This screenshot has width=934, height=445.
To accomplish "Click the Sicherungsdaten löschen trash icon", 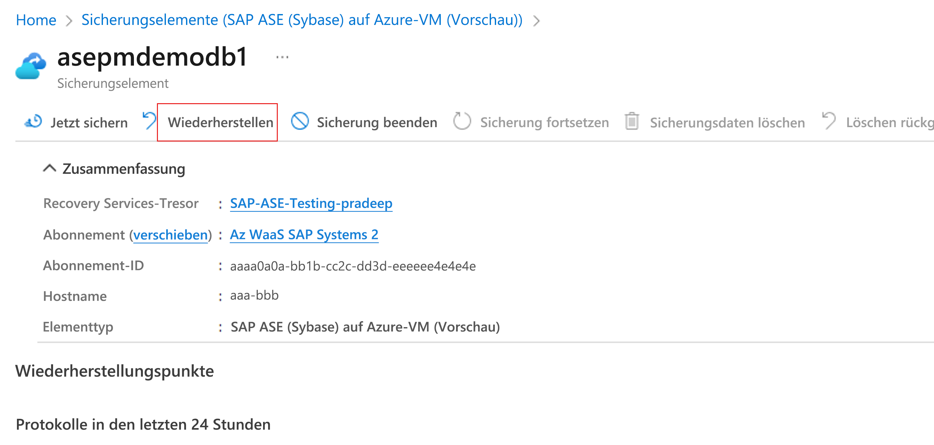I will [633, 122].
